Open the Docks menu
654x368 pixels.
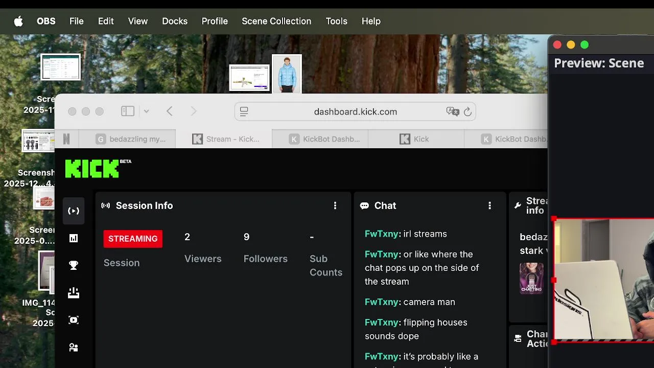coord(175,21)
